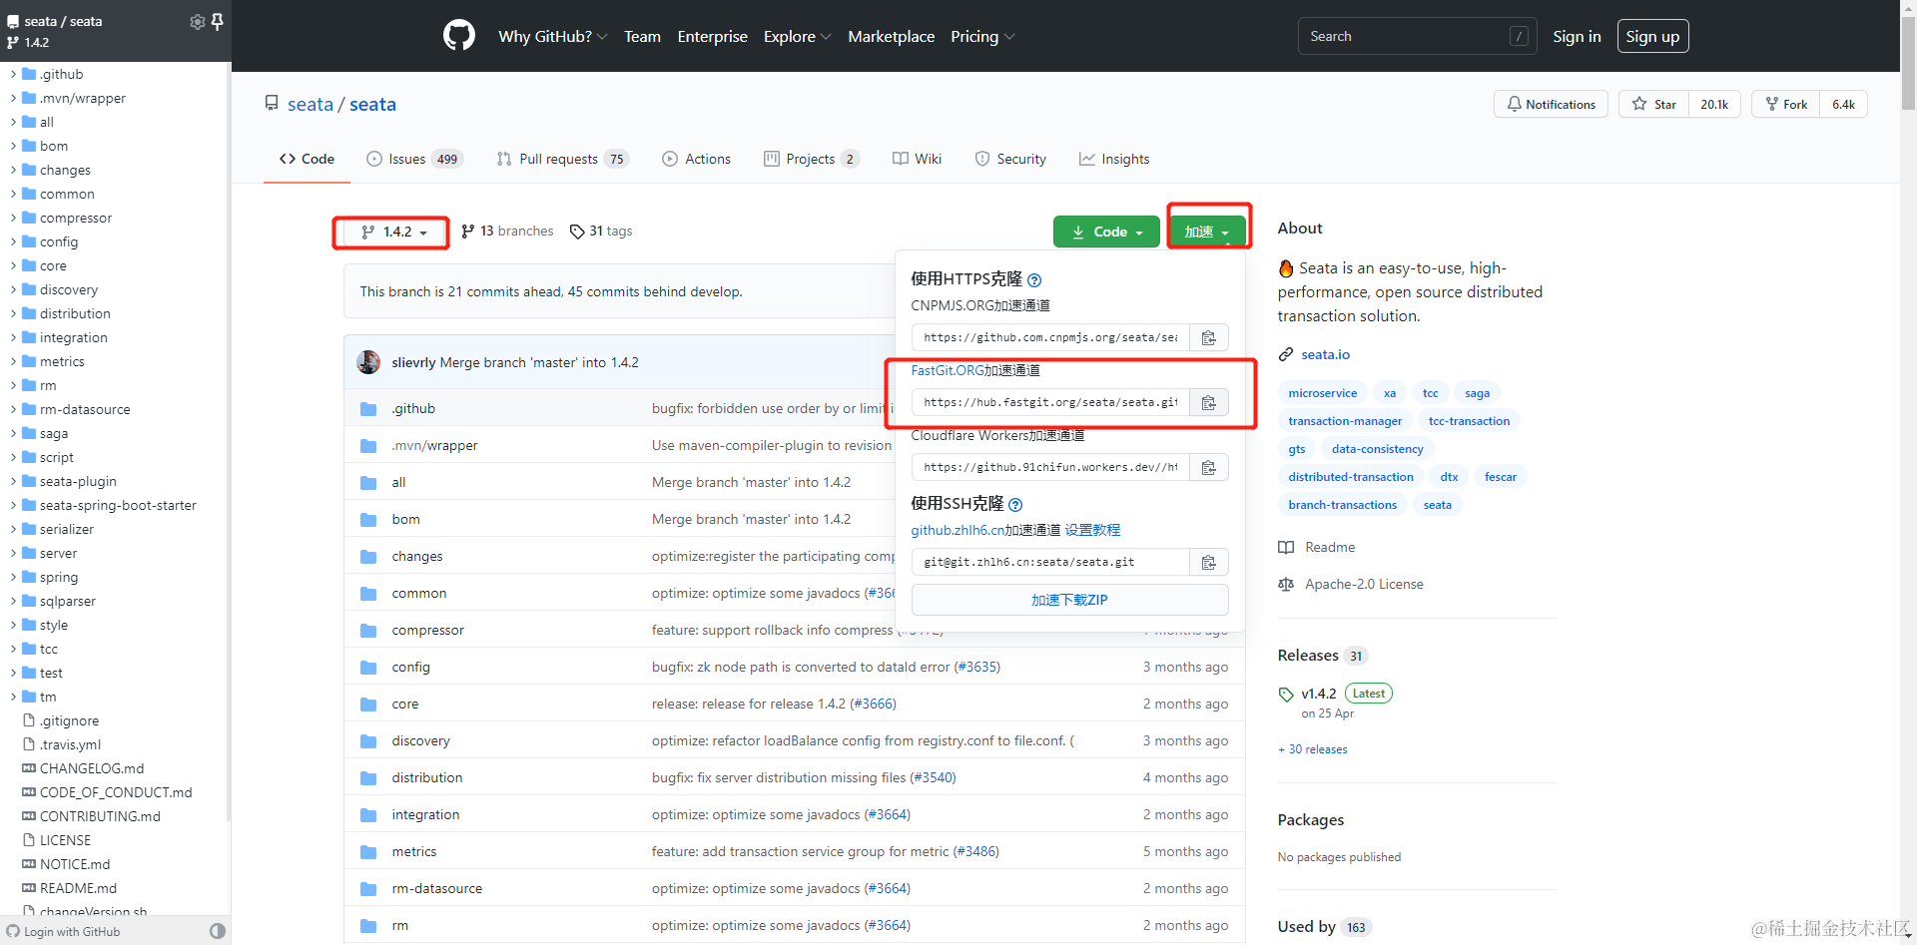Open the Octotree settings gear icon

coord(197,21)
